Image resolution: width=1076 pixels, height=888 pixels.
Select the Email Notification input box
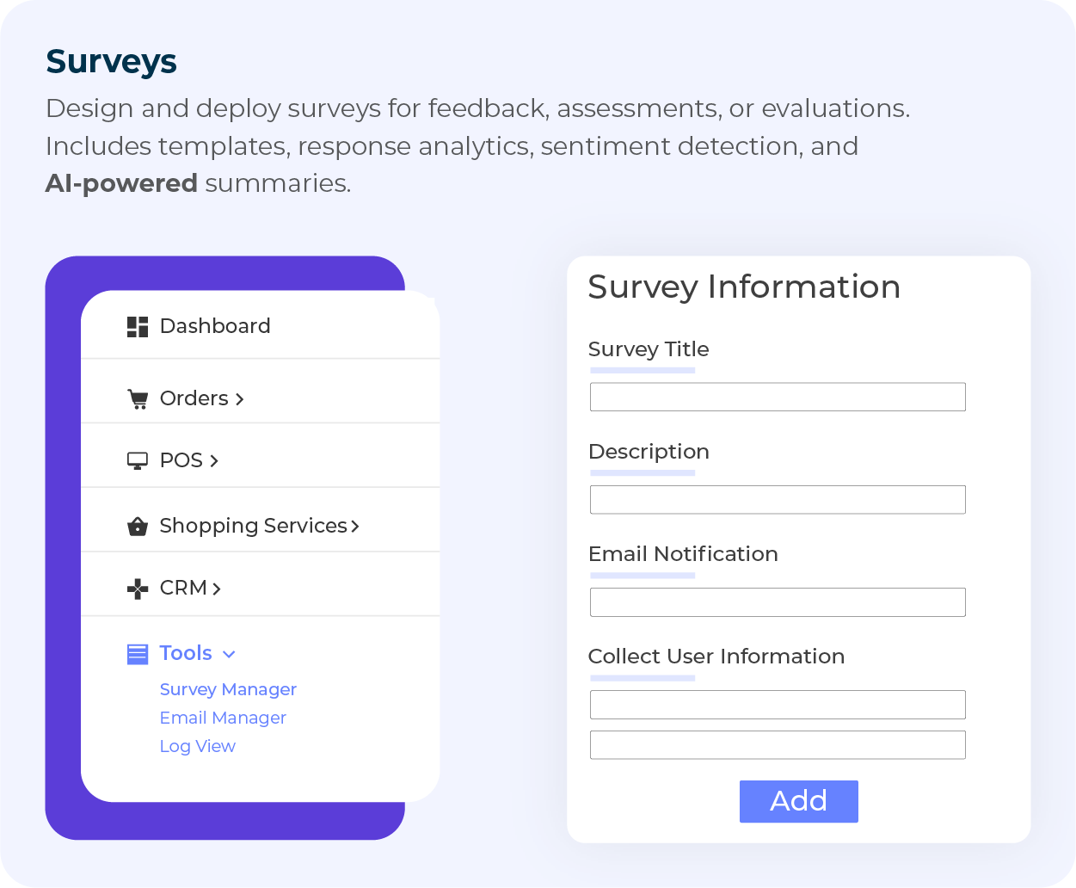[x=778, y=602]
